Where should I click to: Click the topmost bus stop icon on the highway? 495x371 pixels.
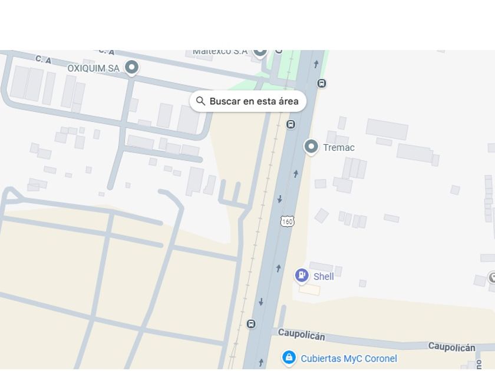click(322, 83)
